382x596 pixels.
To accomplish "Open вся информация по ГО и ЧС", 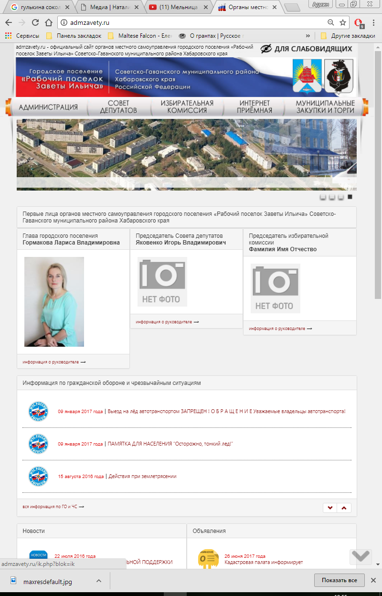I will (53, 506).
